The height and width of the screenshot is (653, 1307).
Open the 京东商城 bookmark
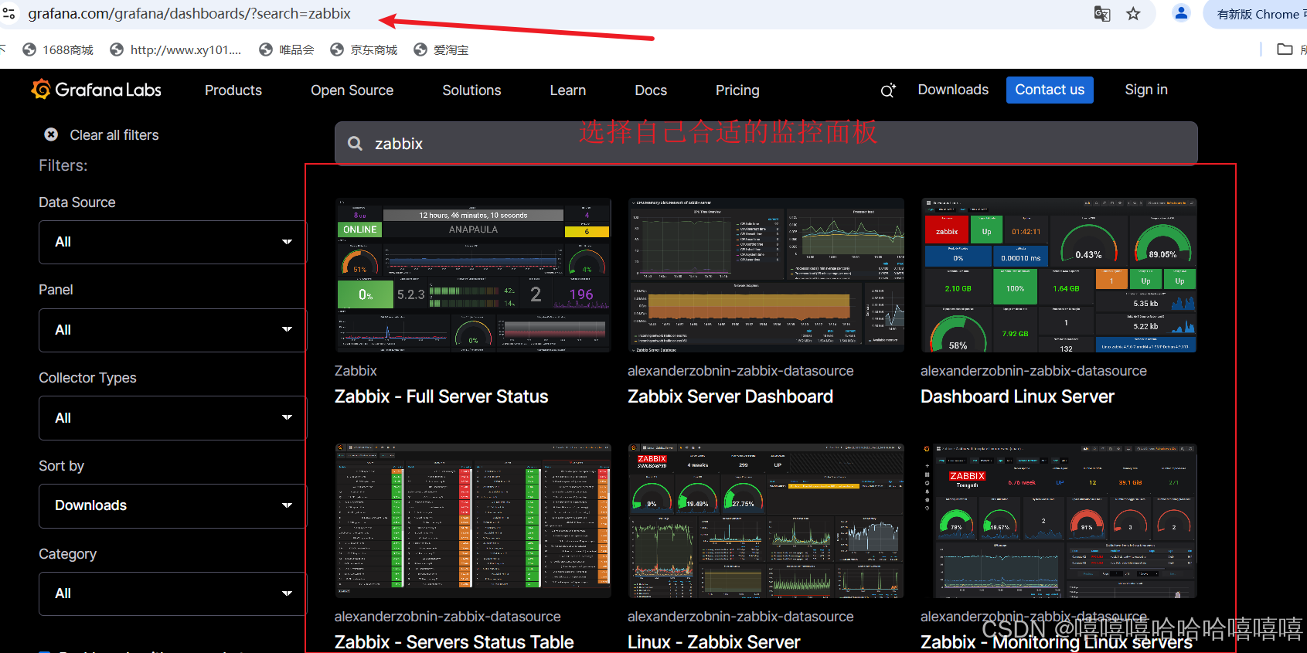click(x=364, y=49)
